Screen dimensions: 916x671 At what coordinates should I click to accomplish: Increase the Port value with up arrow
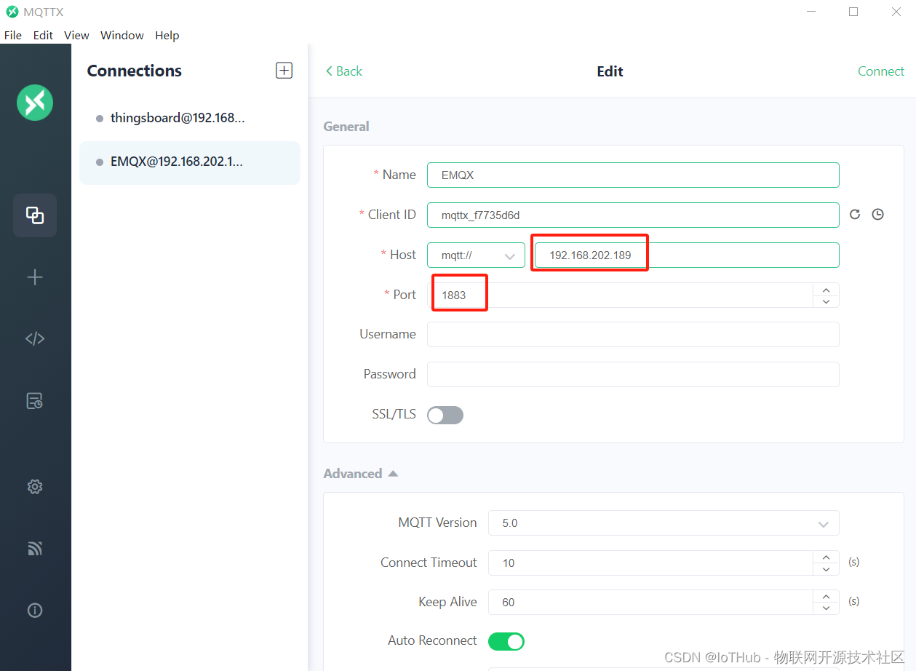coord(826,289)
